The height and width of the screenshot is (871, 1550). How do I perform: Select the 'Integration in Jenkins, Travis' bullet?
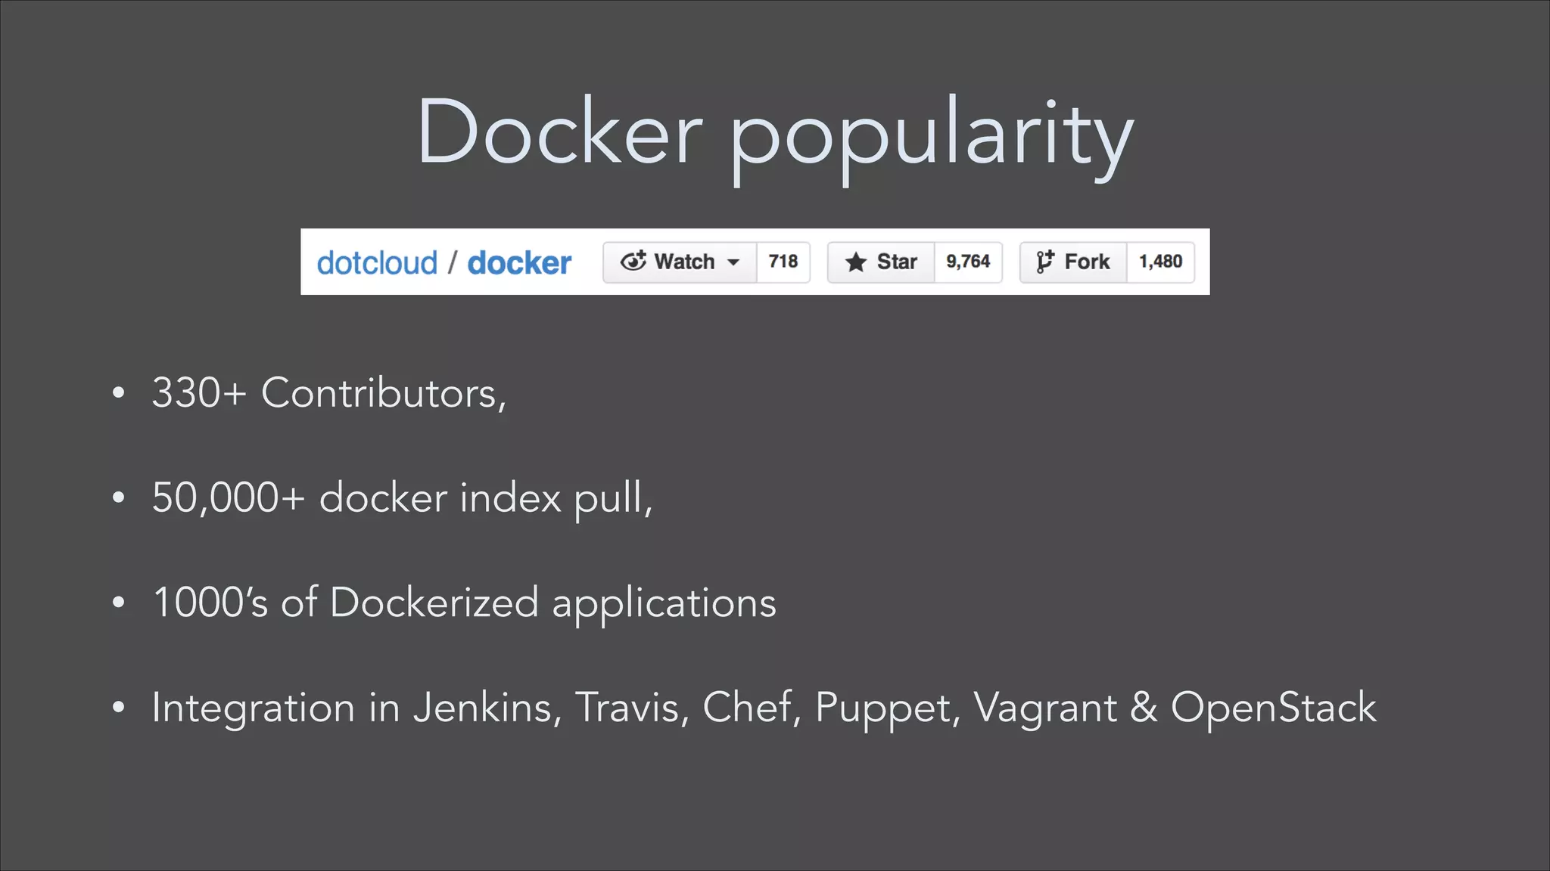(764, 708)
